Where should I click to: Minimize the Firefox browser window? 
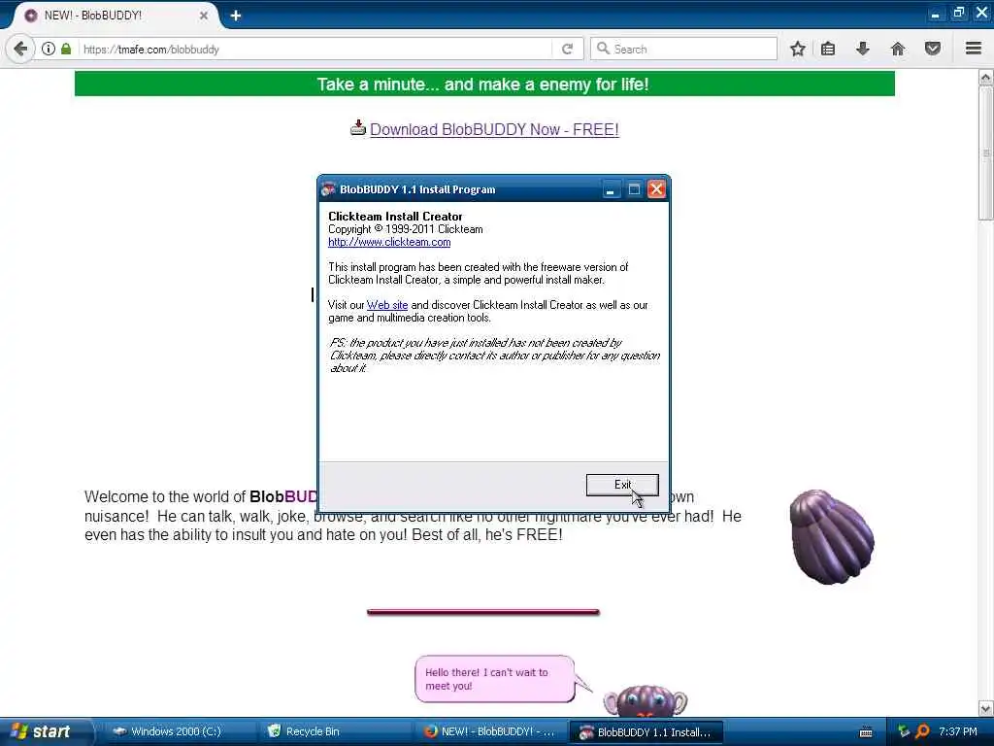(x=935, y=14)
